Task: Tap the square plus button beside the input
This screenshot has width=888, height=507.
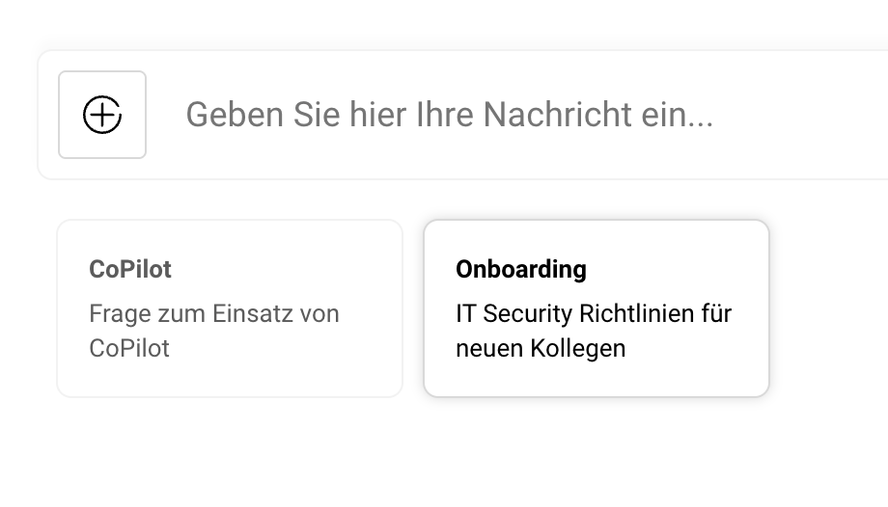Action: (x=102, y=115)
